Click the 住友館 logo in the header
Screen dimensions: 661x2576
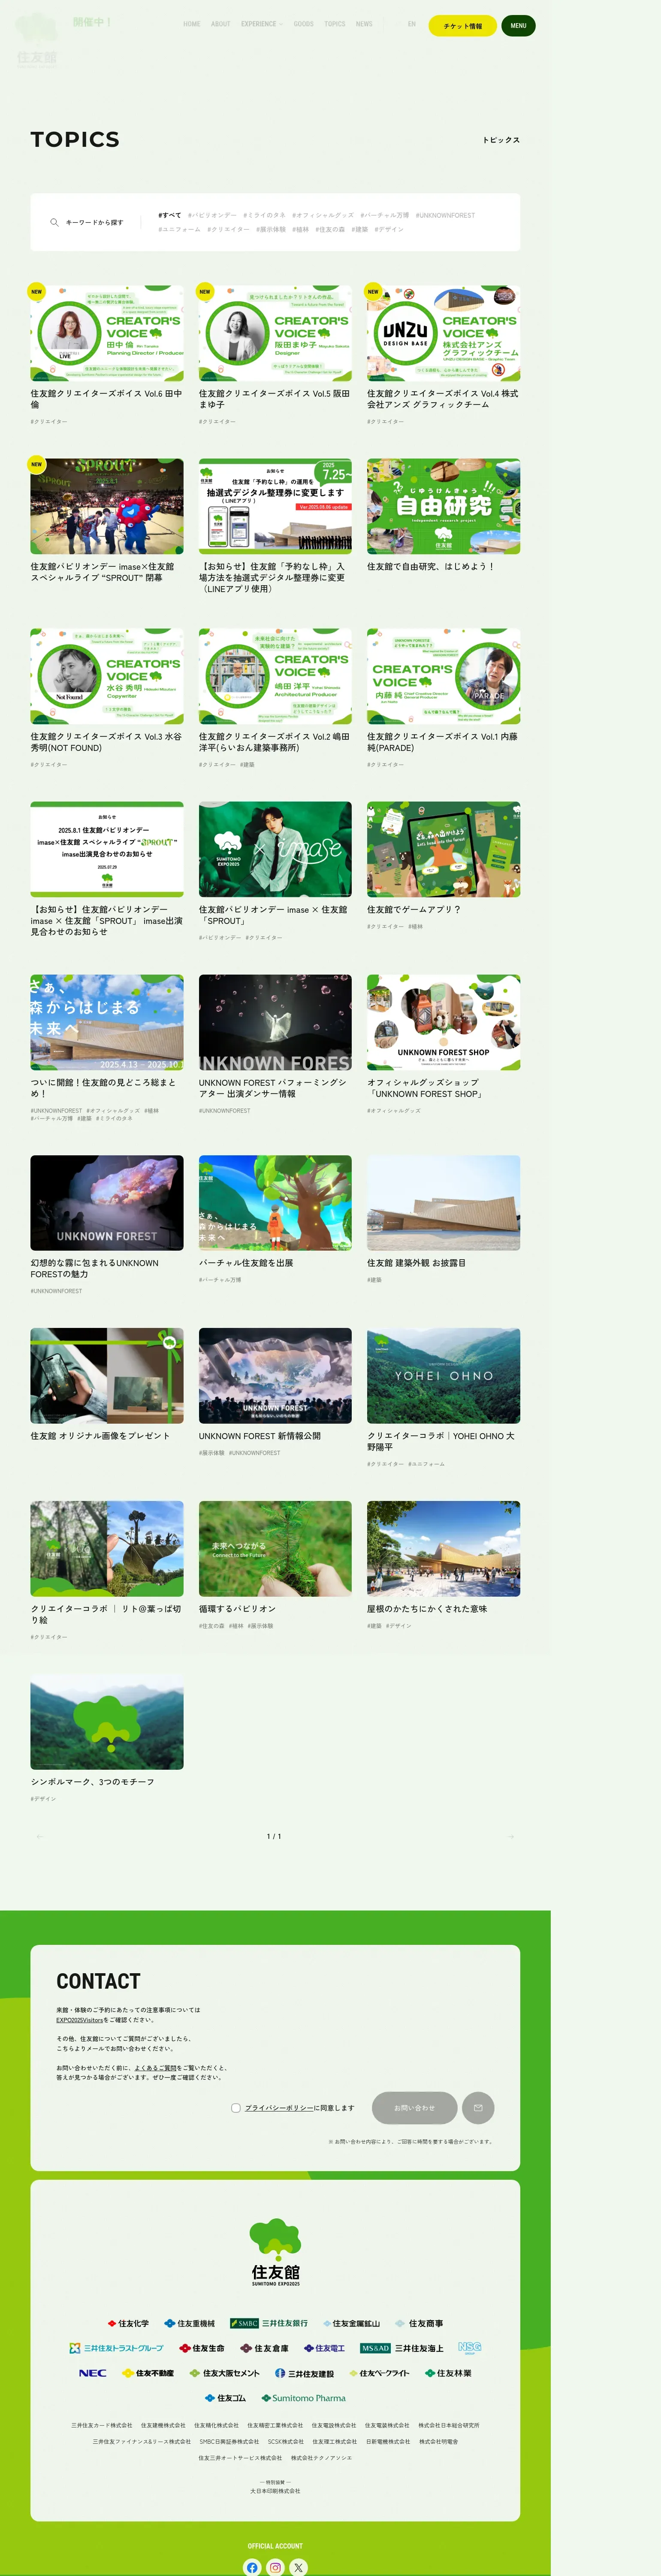click(37, 40)
